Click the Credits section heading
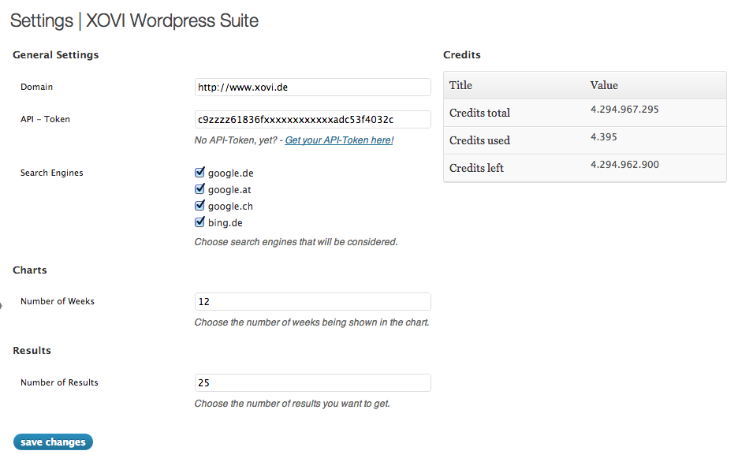Screen dimensions: 738x462 tap(462, 55)
